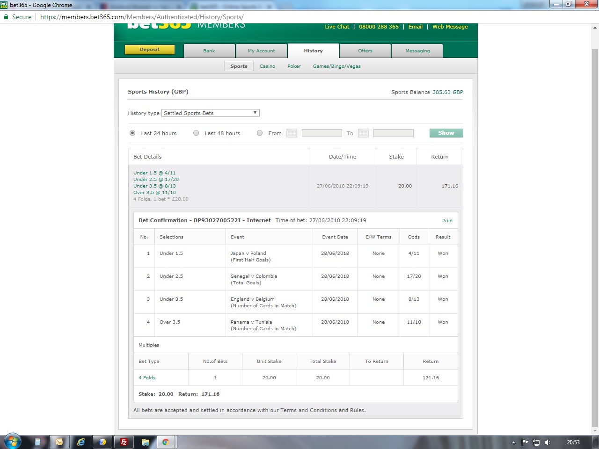
Task: Select the Games/Bingo/Vegas sub-tab
Action: (x=336, y=66)
